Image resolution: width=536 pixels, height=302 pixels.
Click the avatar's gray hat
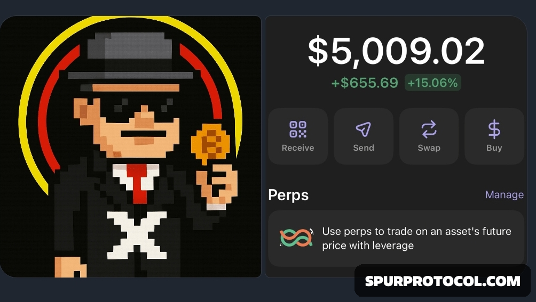pos(130,55)
